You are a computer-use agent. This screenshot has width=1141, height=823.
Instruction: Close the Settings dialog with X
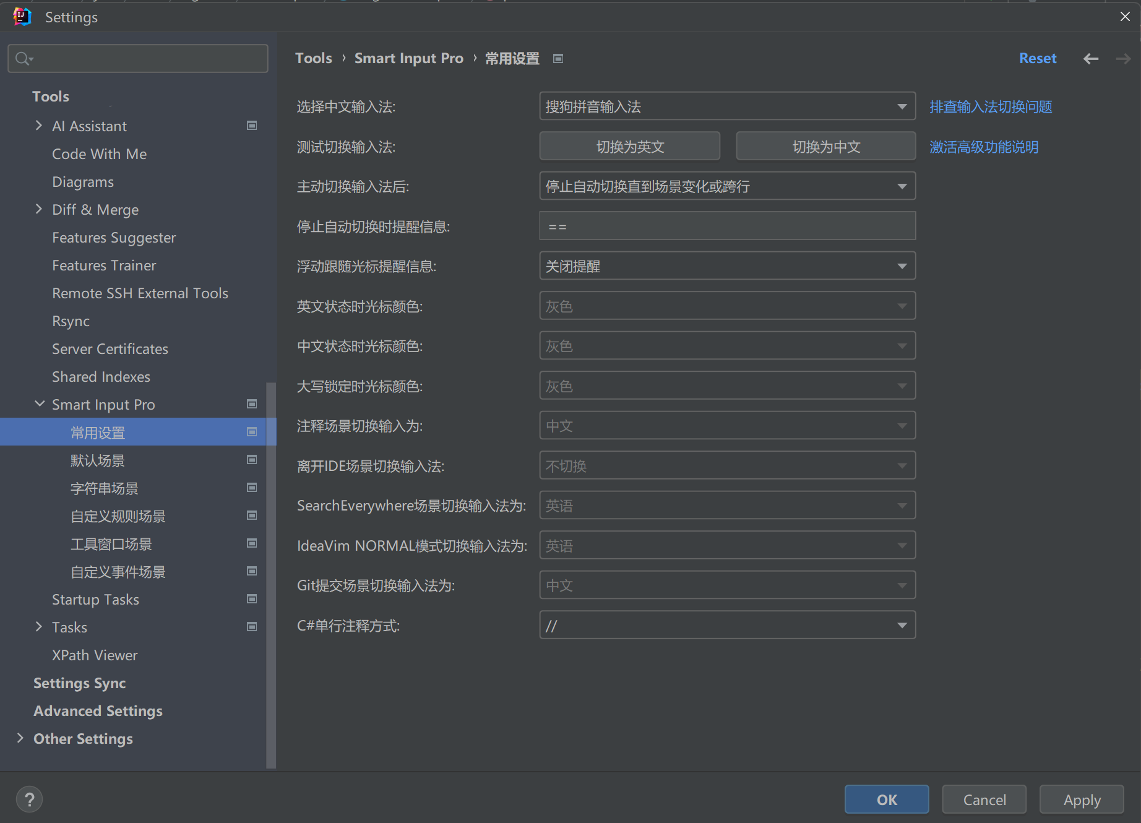click(1125, 17)
